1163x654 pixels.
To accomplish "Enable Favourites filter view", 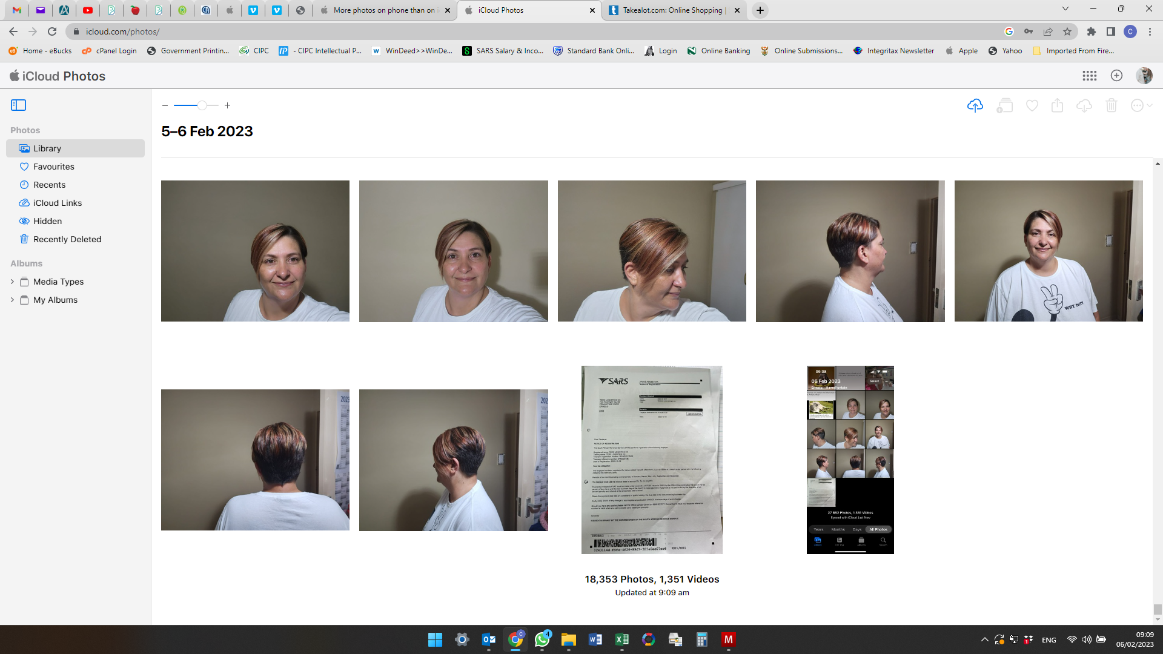I will [53, 166].
